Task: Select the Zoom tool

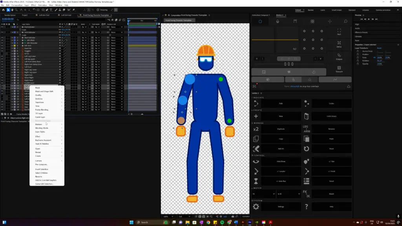Action: point(16,10)
